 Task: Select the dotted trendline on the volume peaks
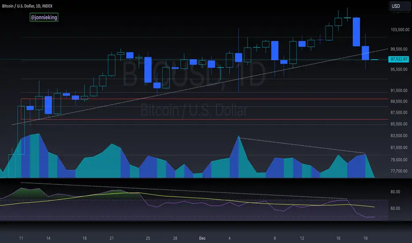(x=302, y=145)
